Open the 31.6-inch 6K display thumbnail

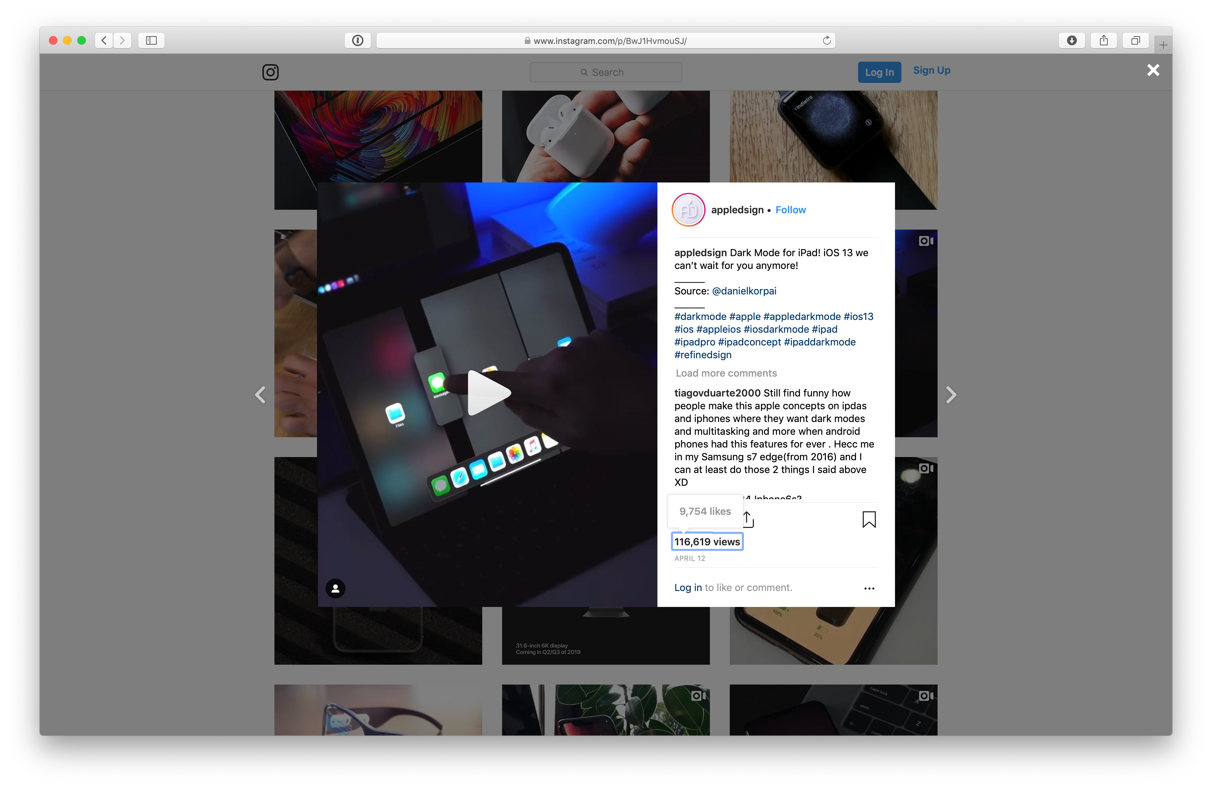[606, 635]
